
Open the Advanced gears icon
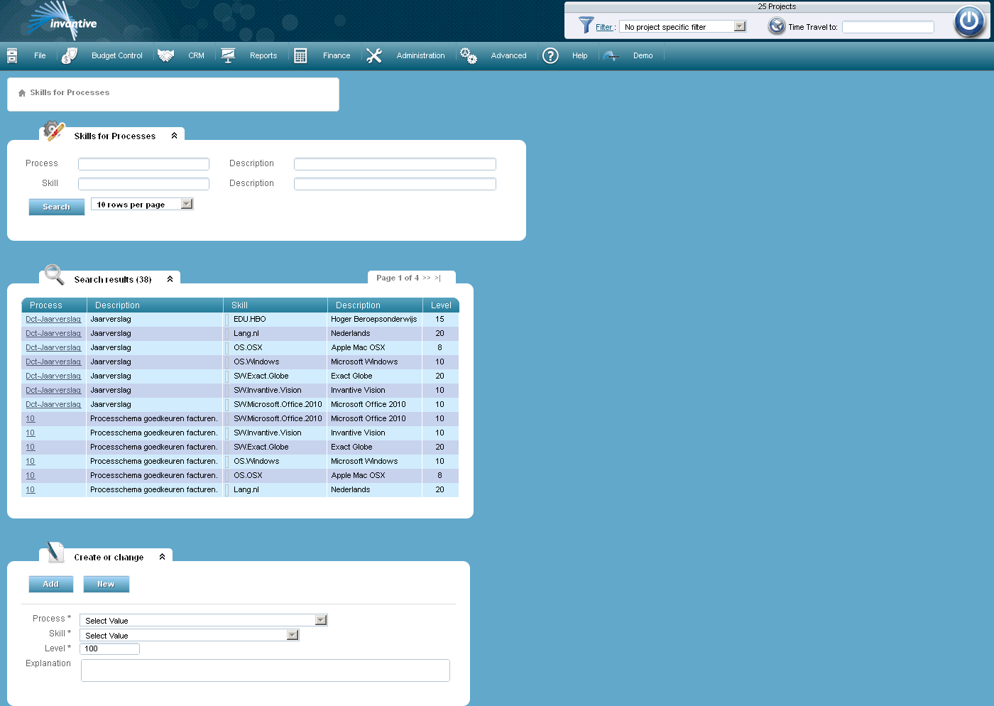click(x=469, y=55)
